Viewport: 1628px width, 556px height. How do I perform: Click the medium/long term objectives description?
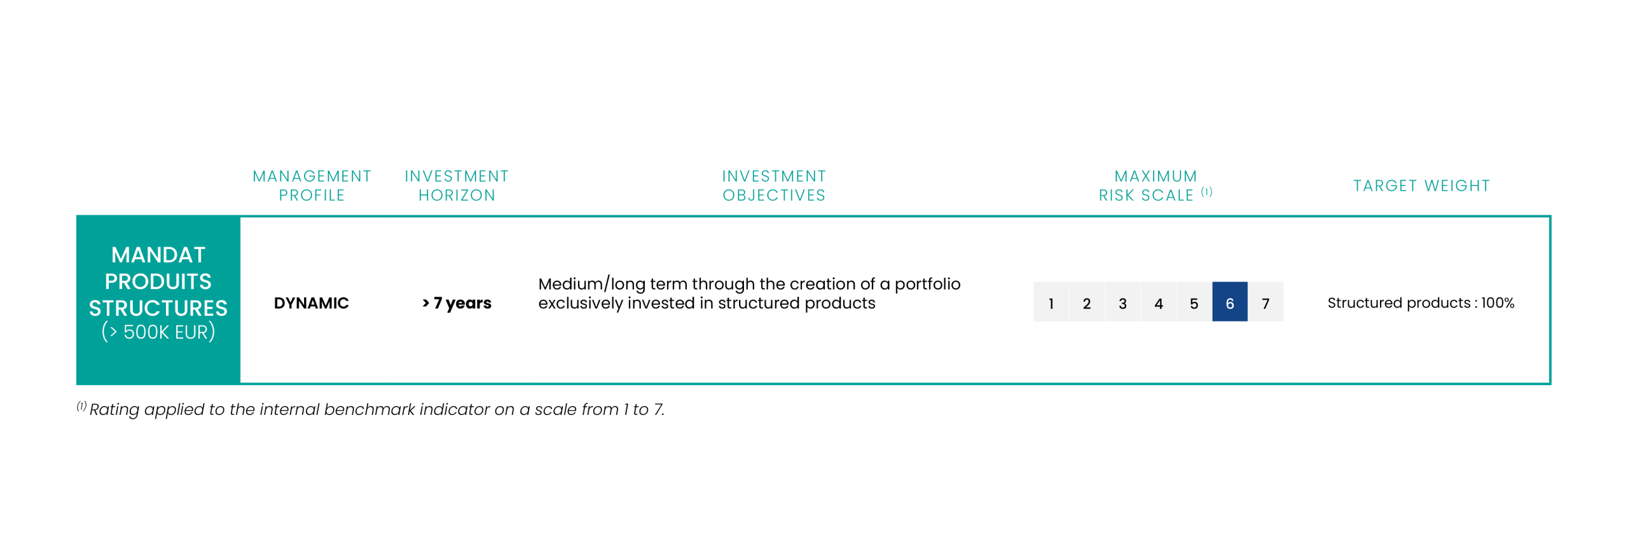[x=748, y=294]
